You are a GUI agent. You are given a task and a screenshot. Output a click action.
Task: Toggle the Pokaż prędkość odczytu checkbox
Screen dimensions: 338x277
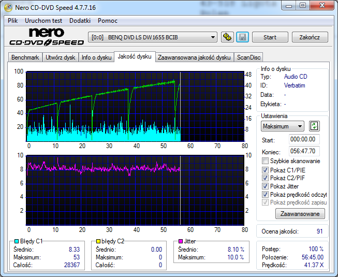pos(265,195)
